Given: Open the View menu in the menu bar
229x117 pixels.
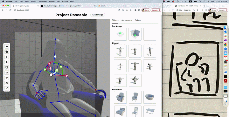Looking at the screenshot, I should tap(27, 1).
